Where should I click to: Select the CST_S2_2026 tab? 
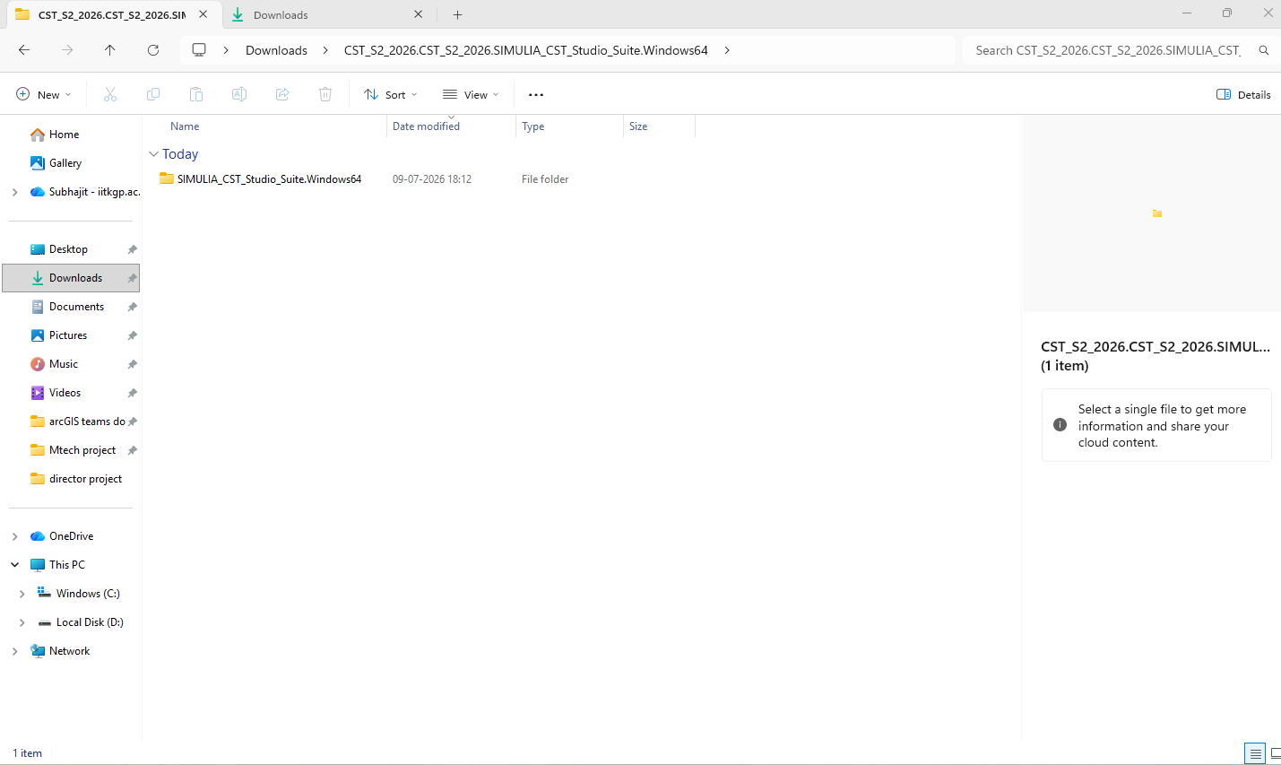[112, 14]
